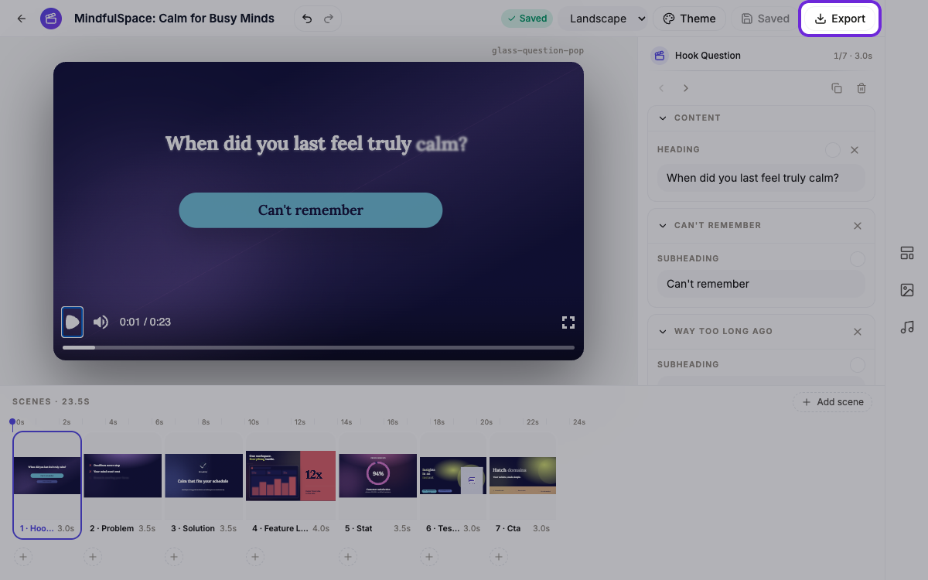The width and height of the screenshot is (928, 580).
Task: Select scene 3 Solution thumbnail
Action: click(203, 476)
